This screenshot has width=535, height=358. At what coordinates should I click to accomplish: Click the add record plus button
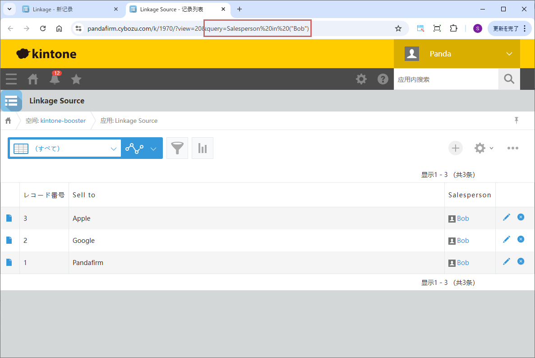pyautogui.click(x=455, y=148)
